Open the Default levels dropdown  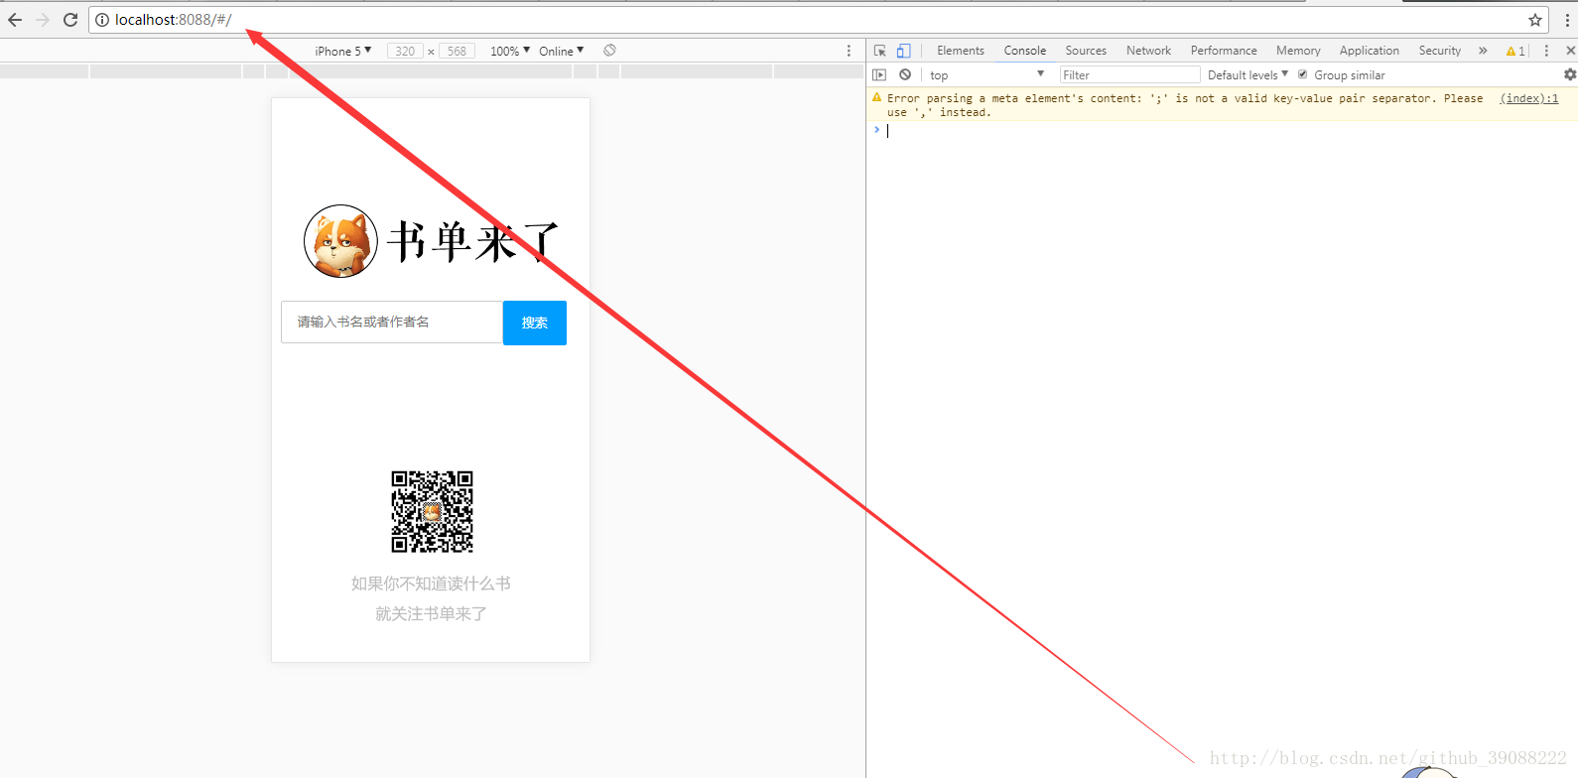[1248, 75]
